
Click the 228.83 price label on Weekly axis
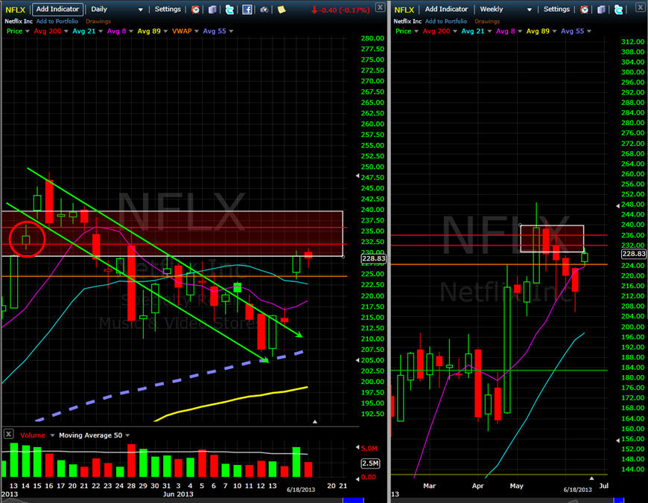[x=634, y=254]
